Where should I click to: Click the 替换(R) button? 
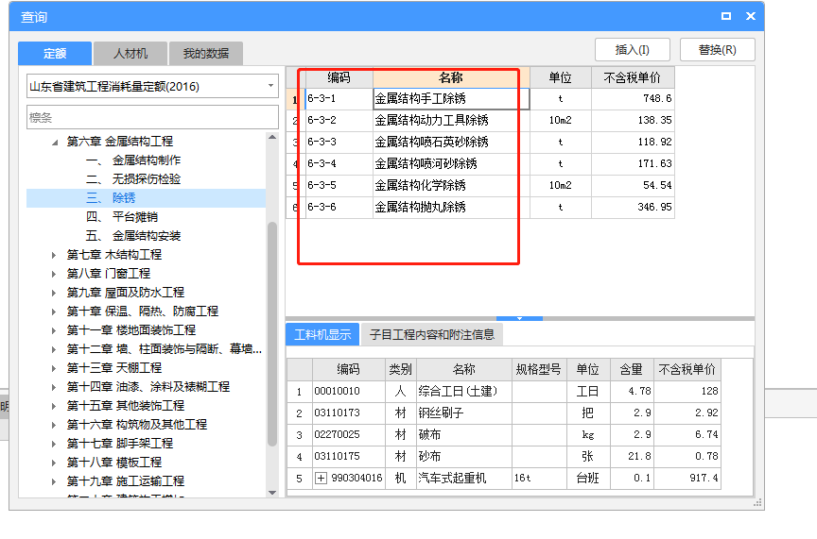(x=717, y=50)
